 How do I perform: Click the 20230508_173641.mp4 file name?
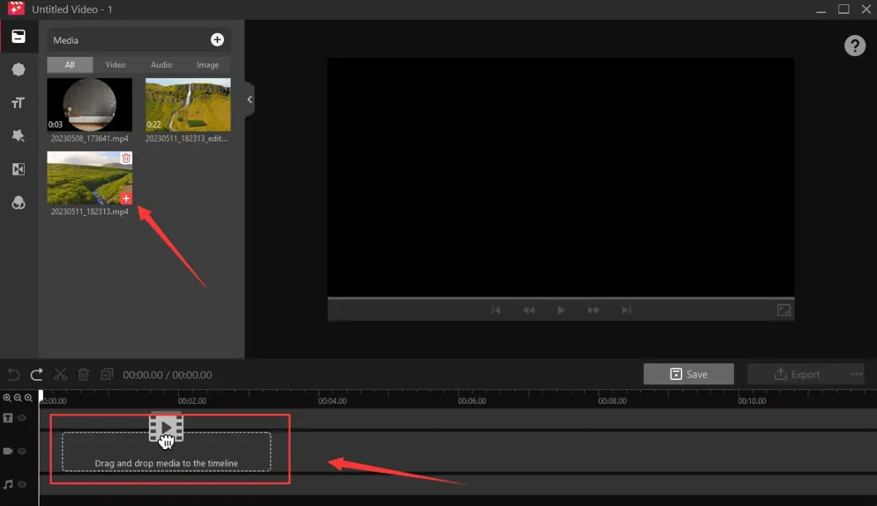[x=90, y=139]
